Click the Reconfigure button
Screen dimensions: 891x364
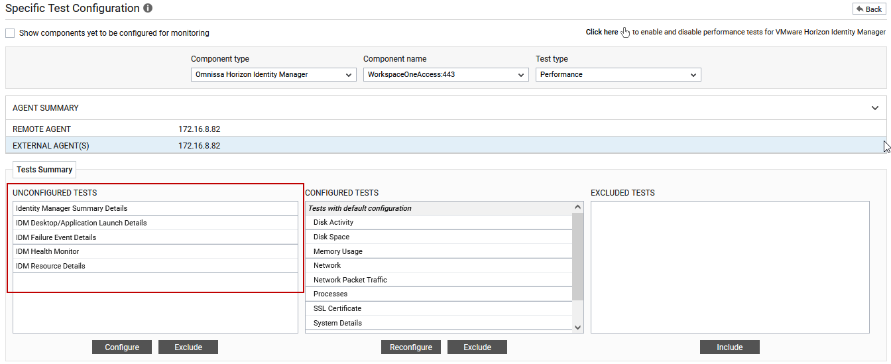[411, 347]
